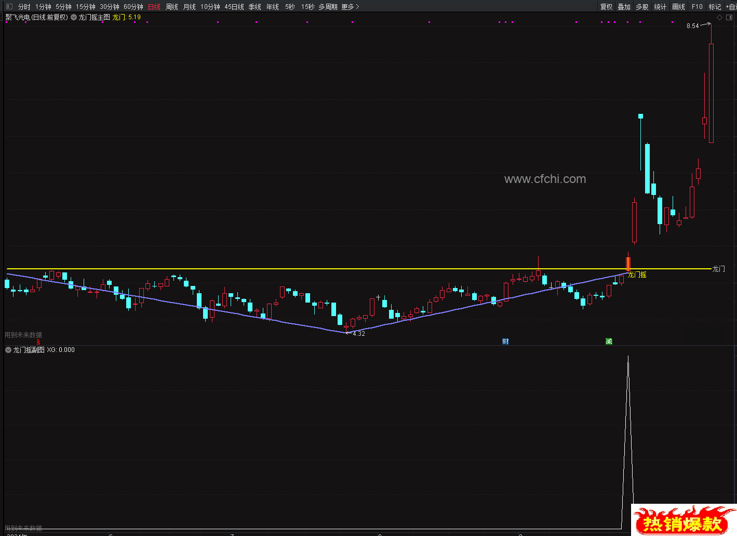Expand the 更多 periods menu
Viewport: 737px width, 536px height.
tap(350, 7)
